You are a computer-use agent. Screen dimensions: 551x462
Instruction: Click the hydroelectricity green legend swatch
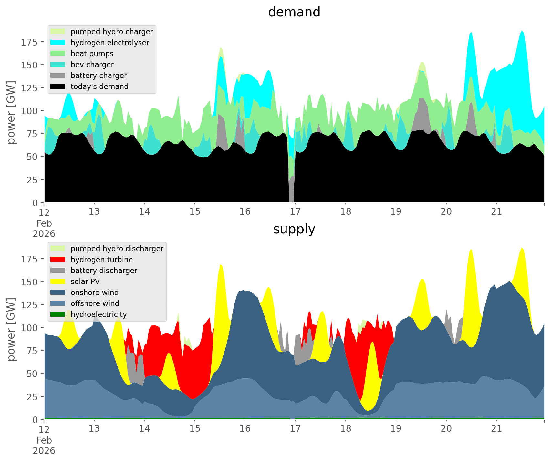(x=58, y=314)
